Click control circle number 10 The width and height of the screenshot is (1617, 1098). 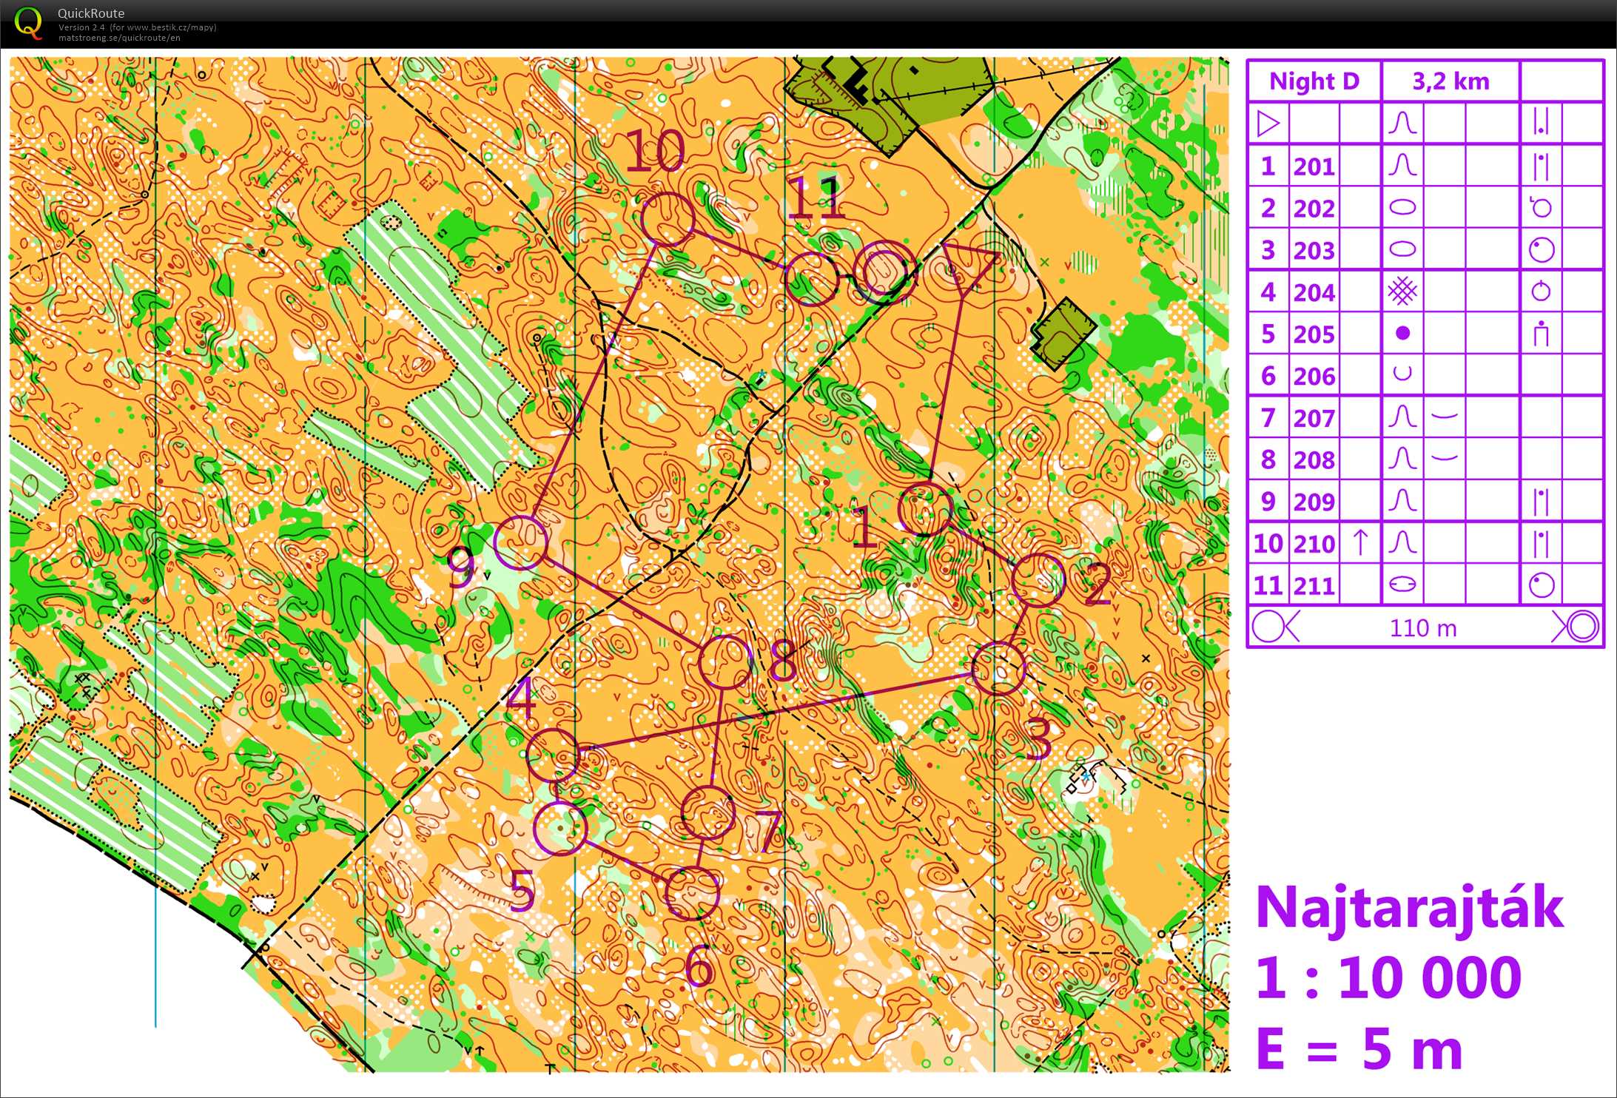coord(668,218)
